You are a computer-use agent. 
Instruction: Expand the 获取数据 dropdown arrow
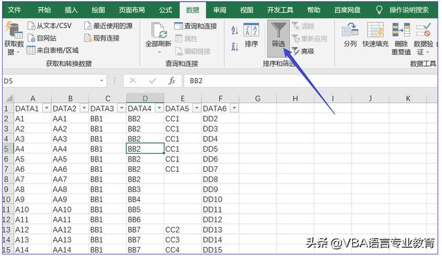pos(18,52)
